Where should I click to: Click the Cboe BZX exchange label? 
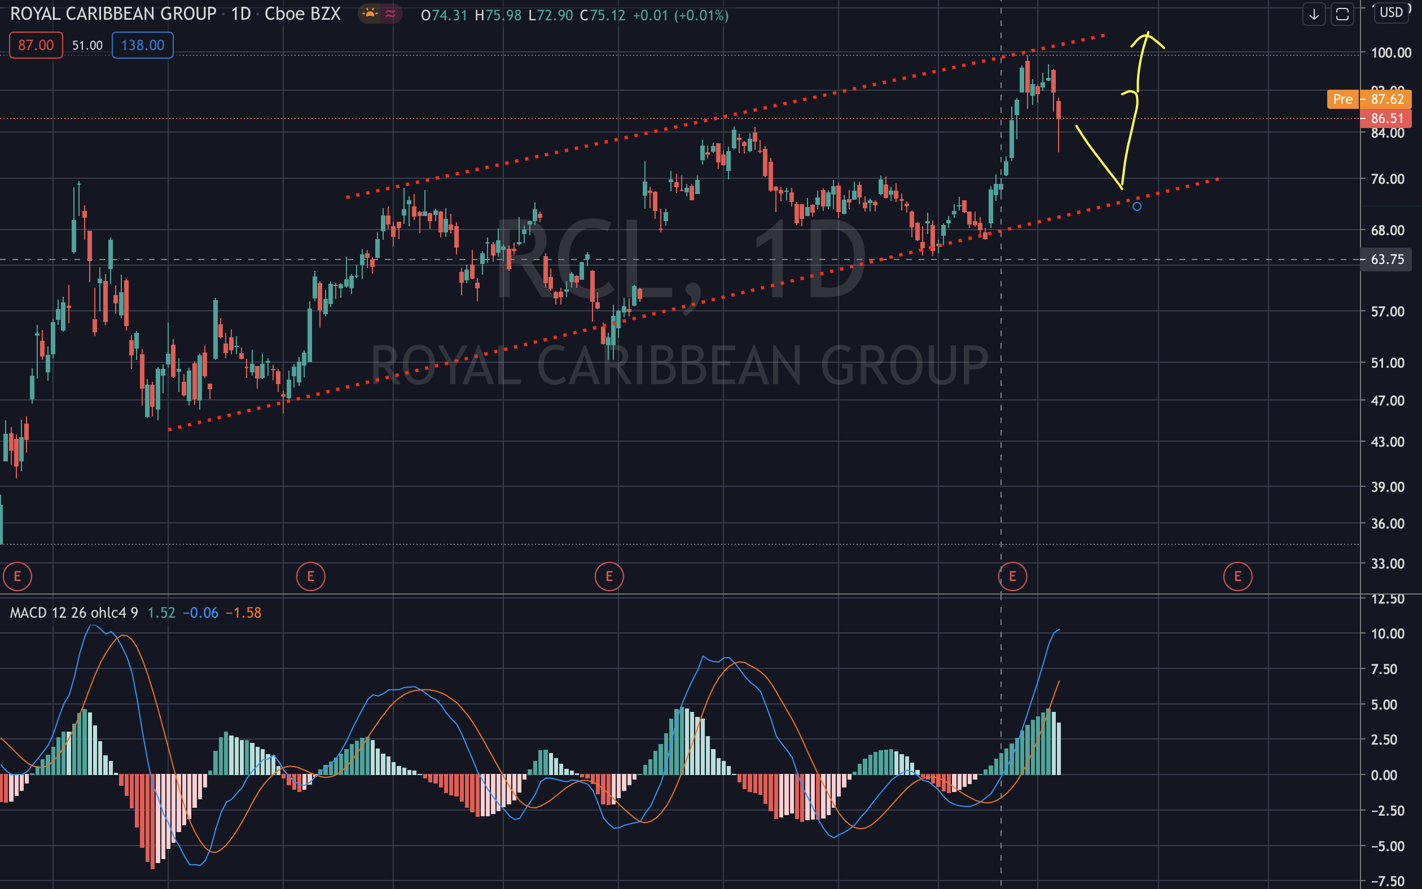[302, 14]
